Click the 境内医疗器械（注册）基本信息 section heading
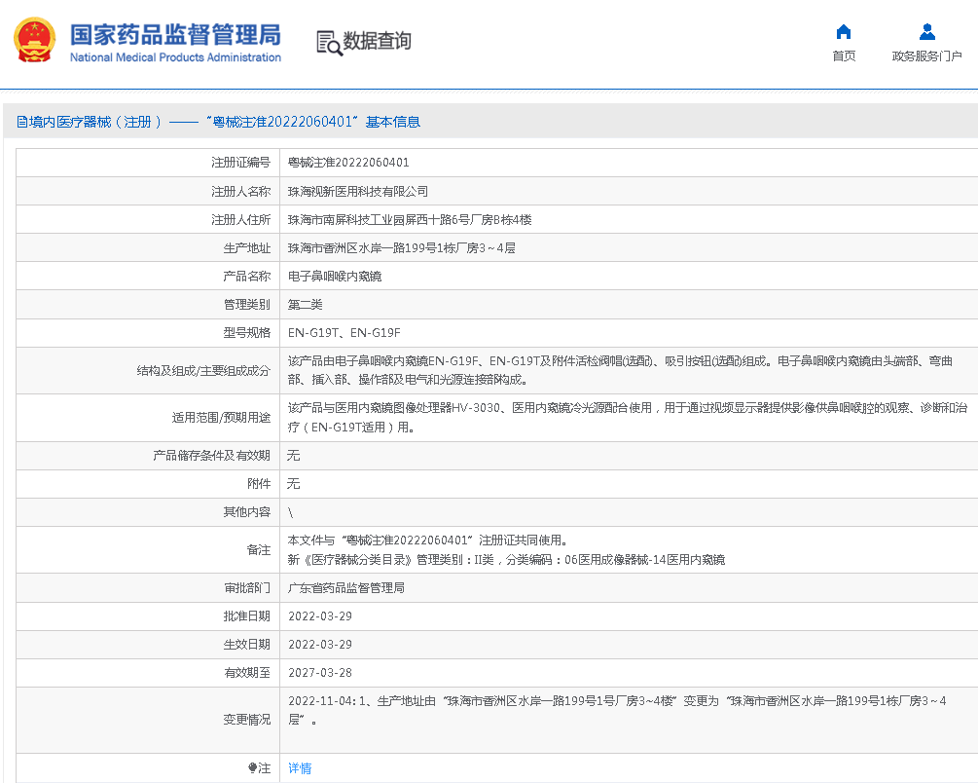This screenshot has width=978, height=783. [x=226, y=122]
